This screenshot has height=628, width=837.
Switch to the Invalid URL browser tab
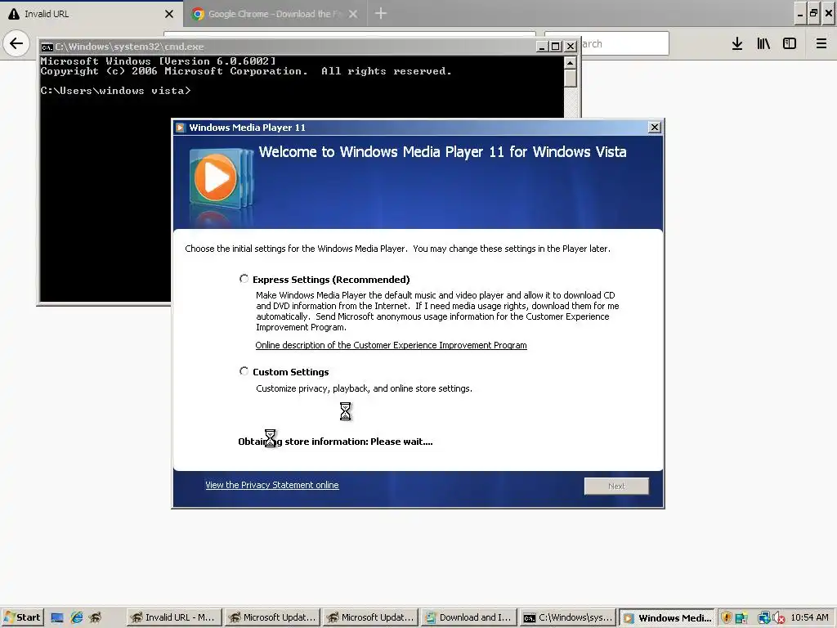coord(92,14)
